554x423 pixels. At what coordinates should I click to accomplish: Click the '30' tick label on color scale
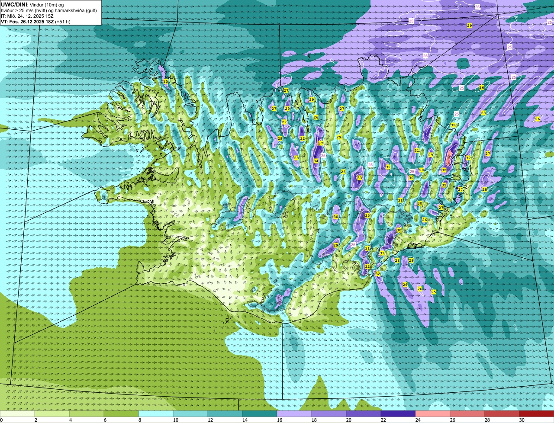(x=522, y=420)
